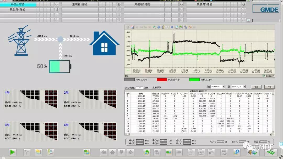Click the red PCS总功率 legend swatch
The width and height of the screenshot is (283, 159).
click(162, 79)
